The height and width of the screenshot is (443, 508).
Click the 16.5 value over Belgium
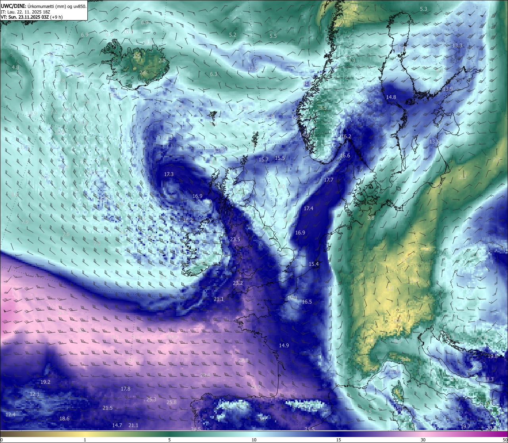[307, 302]
